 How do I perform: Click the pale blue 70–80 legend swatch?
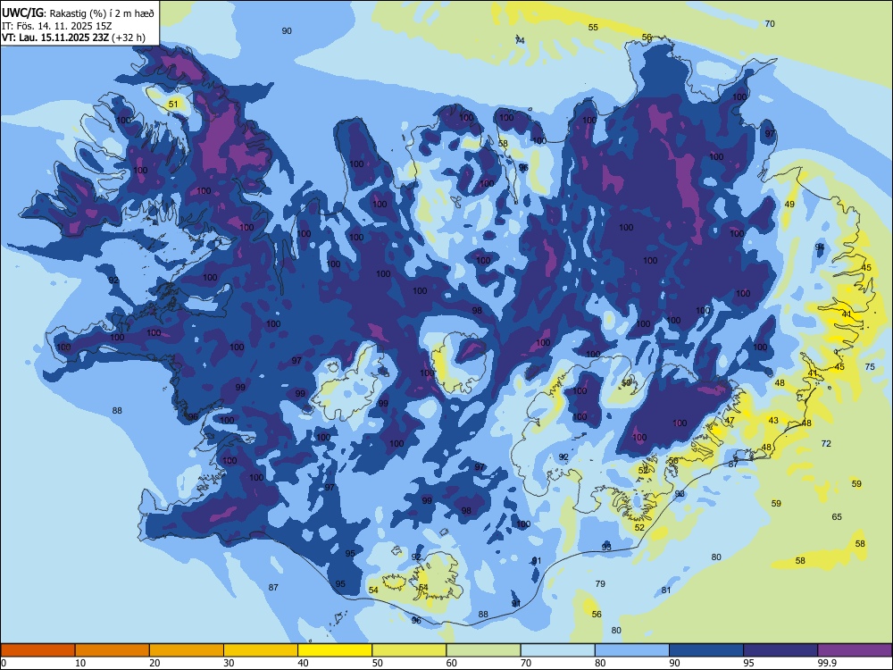[x=557, y=650]
